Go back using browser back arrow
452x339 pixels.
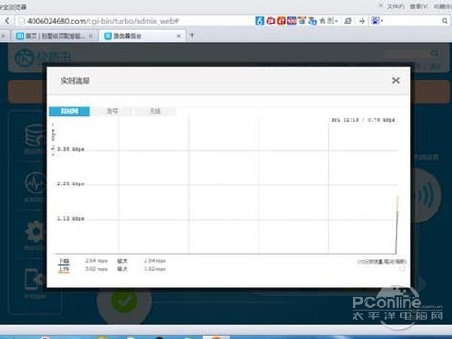[7, 21]
